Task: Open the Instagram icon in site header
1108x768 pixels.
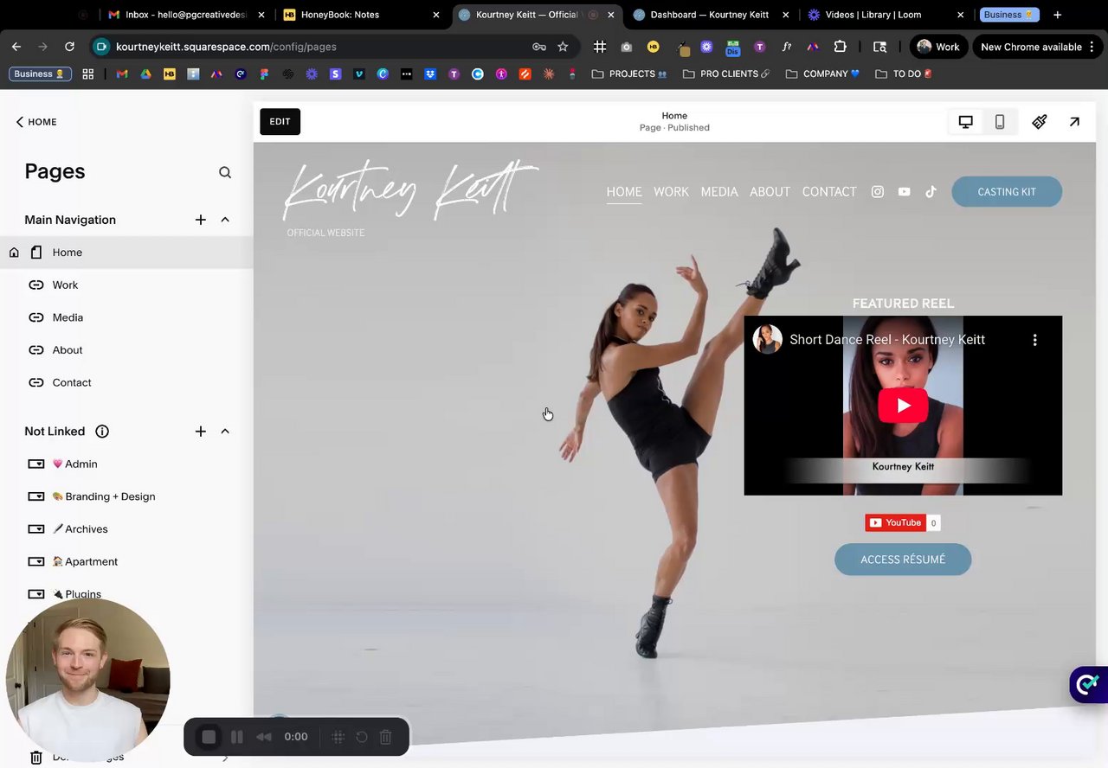Action: click(x=878, y=192)
